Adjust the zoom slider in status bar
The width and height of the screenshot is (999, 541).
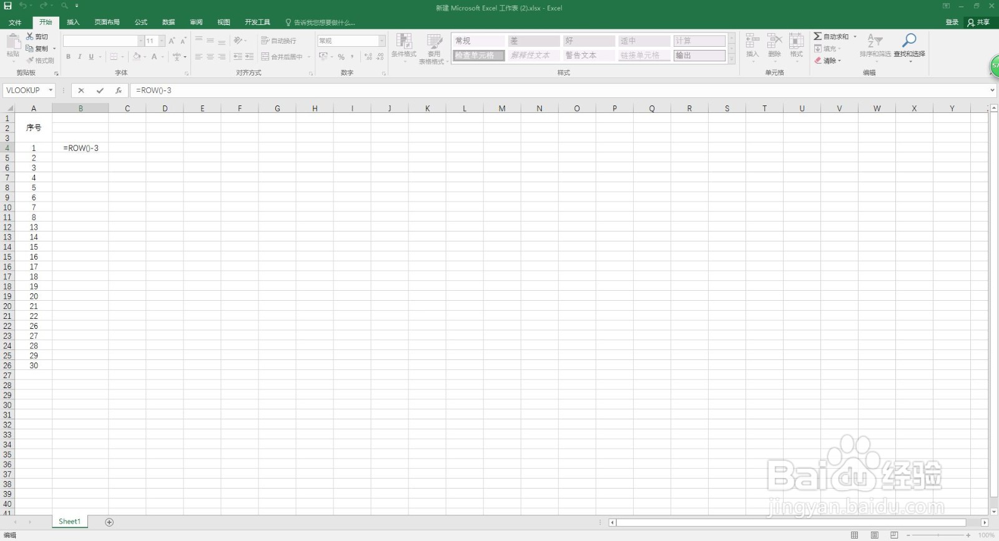click(938, 535)
